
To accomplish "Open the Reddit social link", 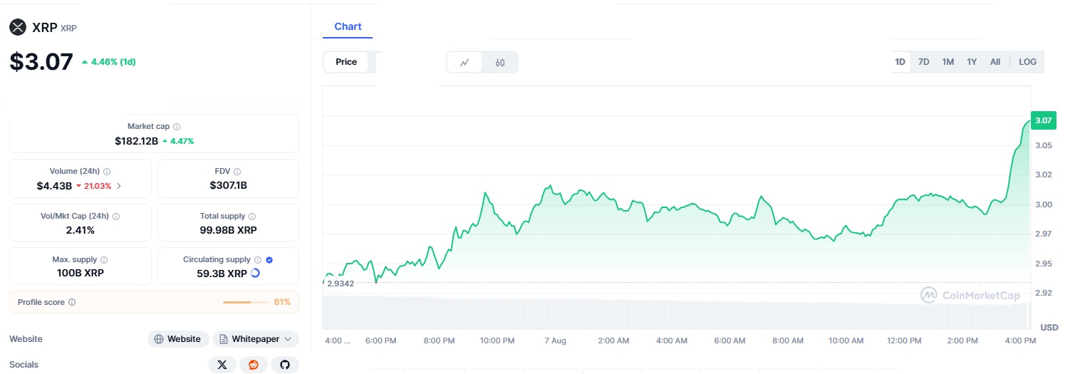I will pyautogui.click(x=254, y=365).
